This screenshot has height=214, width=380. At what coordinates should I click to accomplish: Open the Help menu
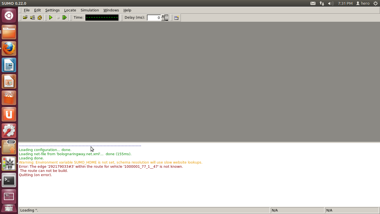point(127,10)
